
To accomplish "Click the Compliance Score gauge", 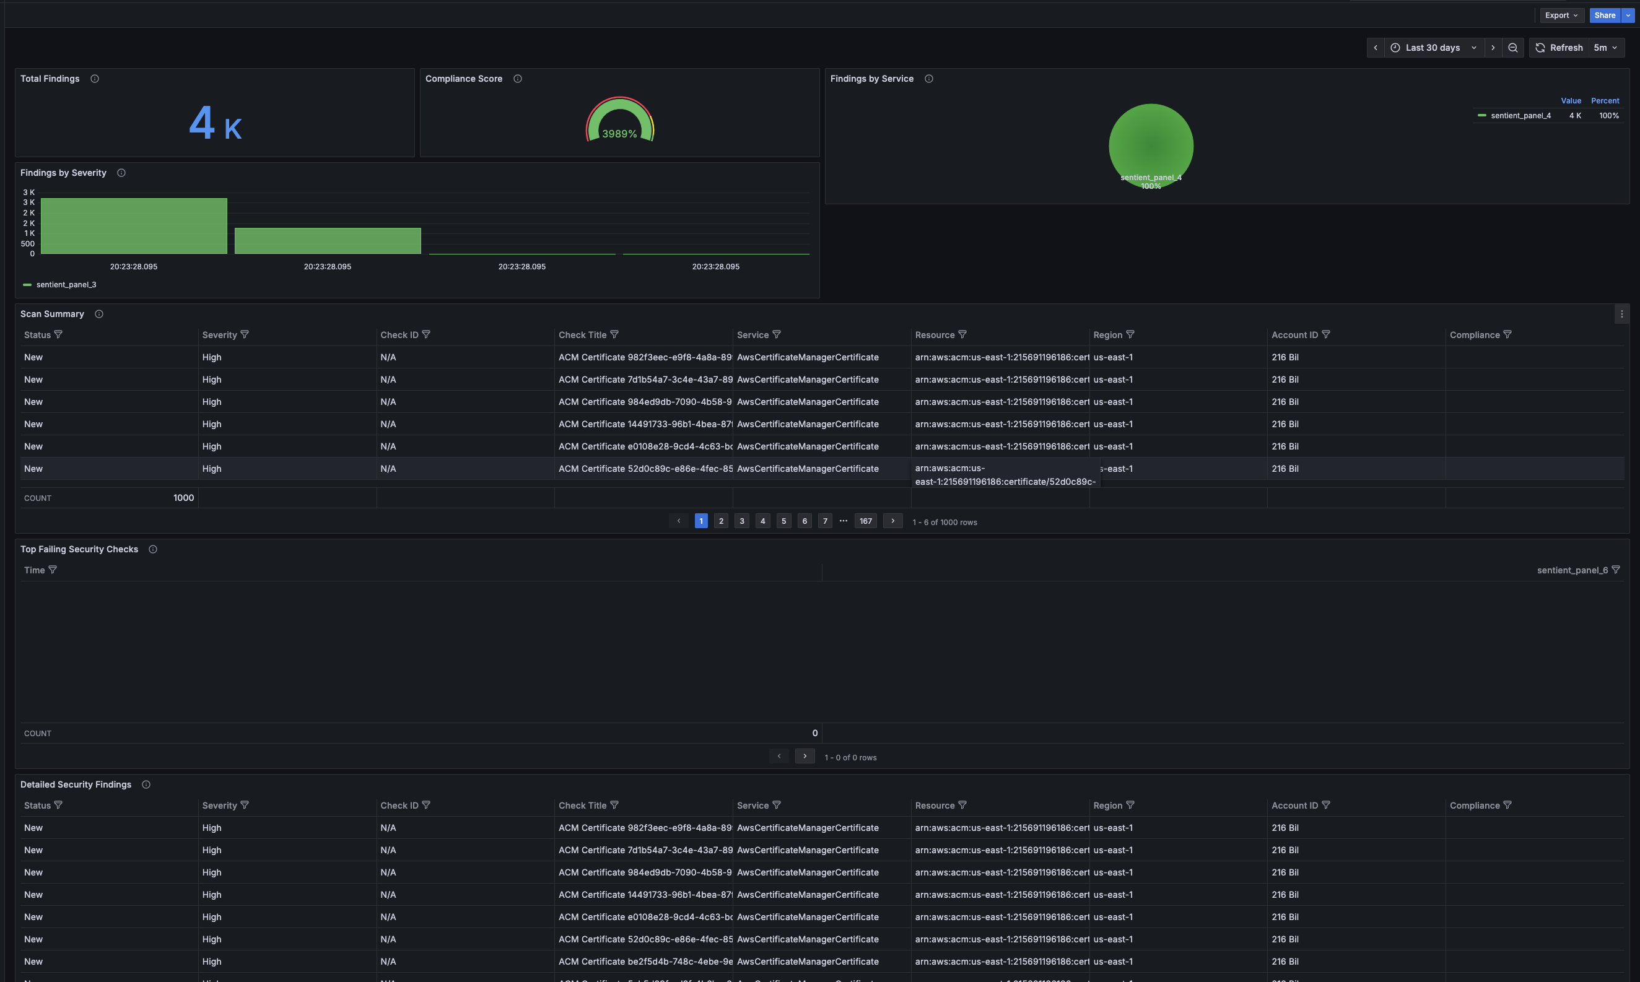I will (x=619, y=119).
